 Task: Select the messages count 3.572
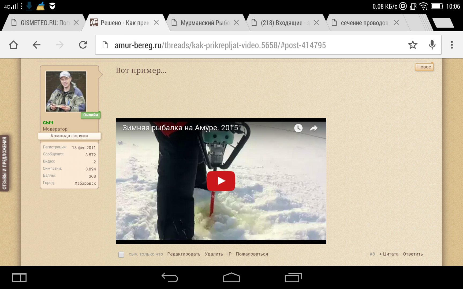(x=91, y=155)
